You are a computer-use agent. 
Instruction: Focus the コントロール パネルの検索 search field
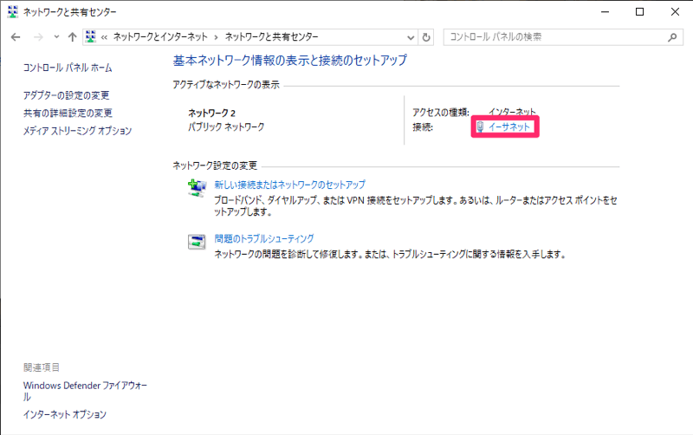(554, 37)
